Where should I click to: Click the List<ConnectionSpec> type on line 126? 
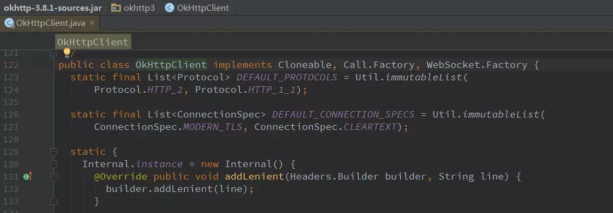click(207, 114)
